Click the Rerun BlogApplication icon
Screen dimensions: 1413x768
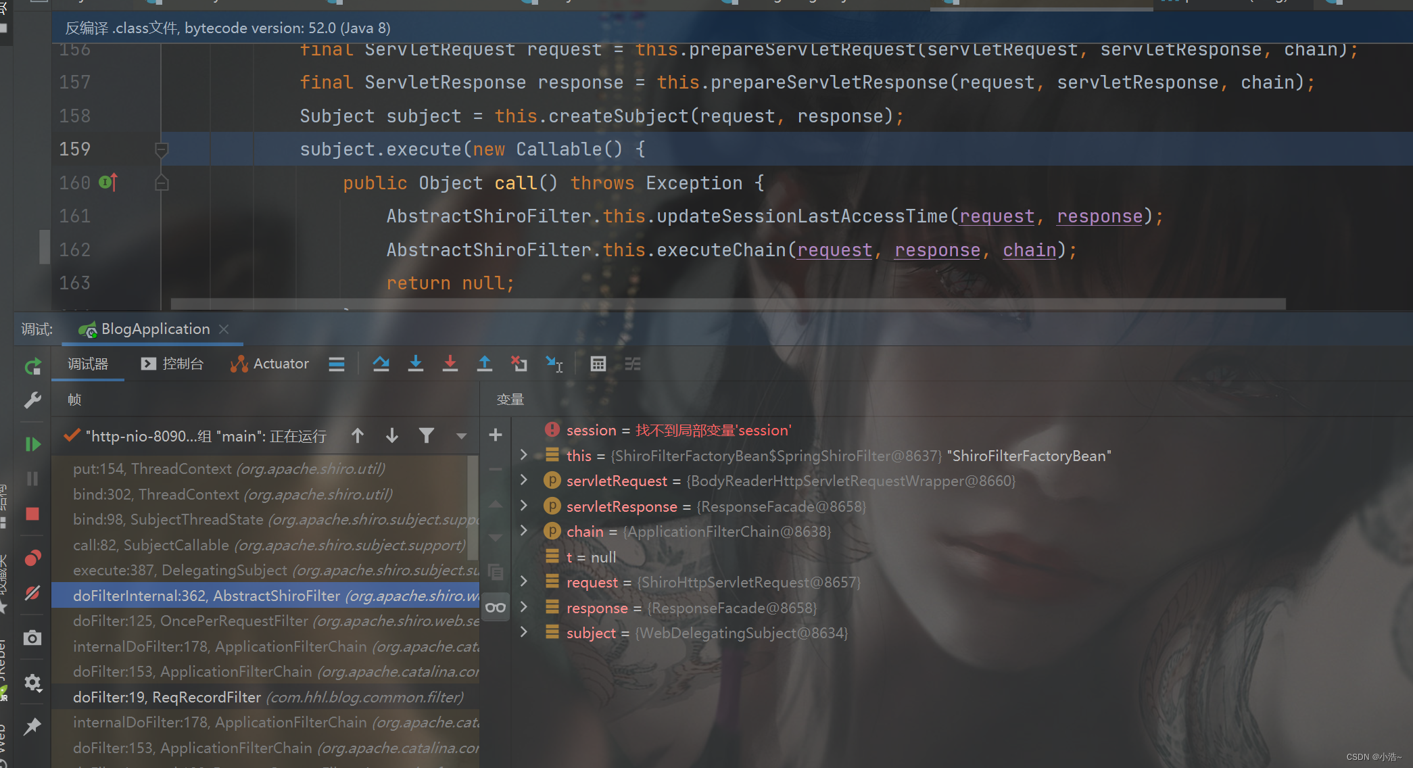(32, 366)
